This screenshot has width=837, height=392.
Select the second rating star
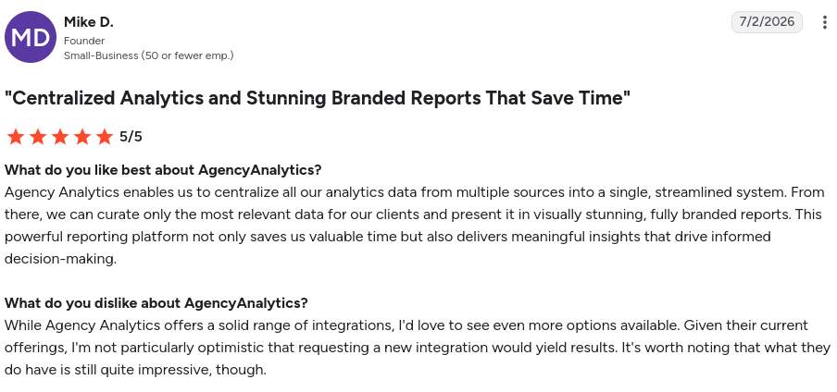pyautogui.click(x=38, y=137)
